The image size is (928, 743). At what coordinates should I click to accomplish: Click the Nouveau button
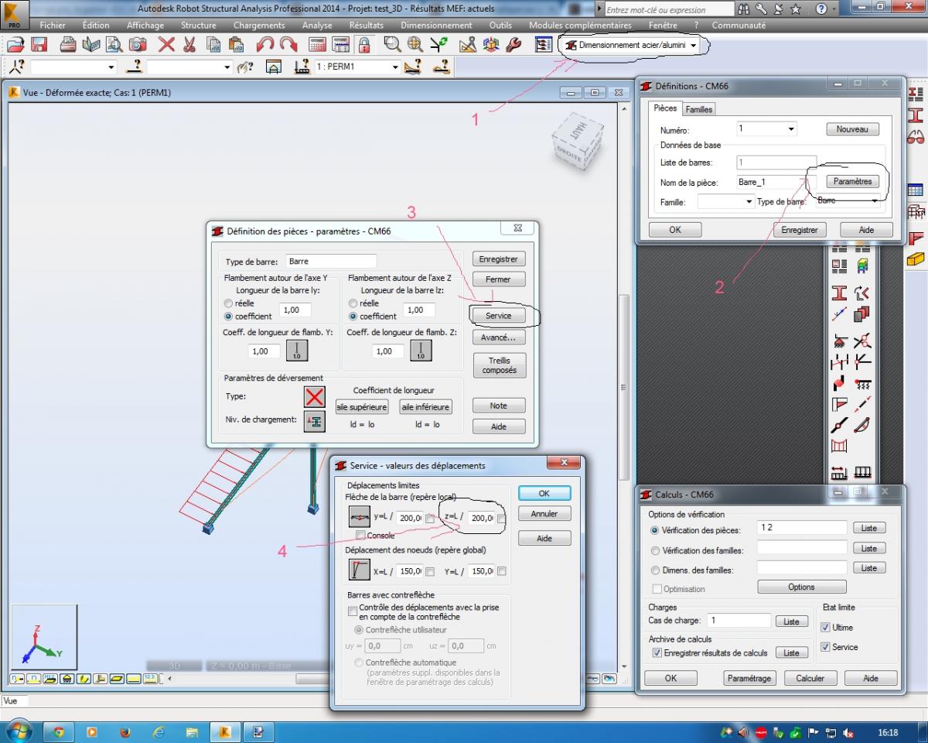(852, 129)
